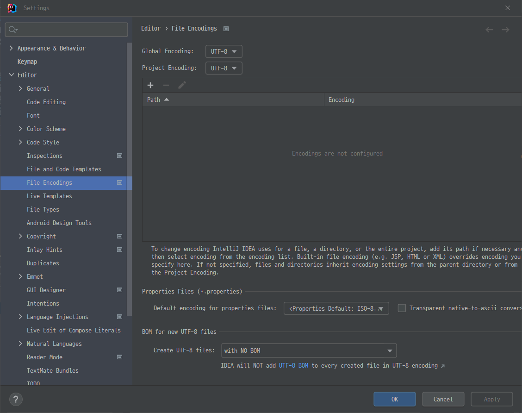Screen dimensions: 522x413
Task: Click the Apply button
Action: [x=492, y=400]
